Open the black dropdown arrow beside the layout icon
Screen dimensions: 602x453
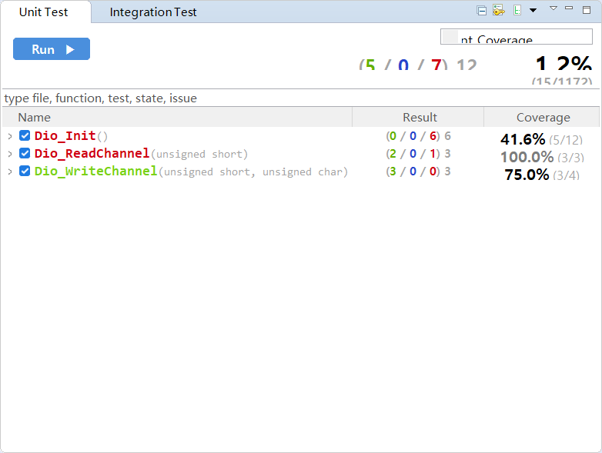pyautogui.click(x=533, y=11)
